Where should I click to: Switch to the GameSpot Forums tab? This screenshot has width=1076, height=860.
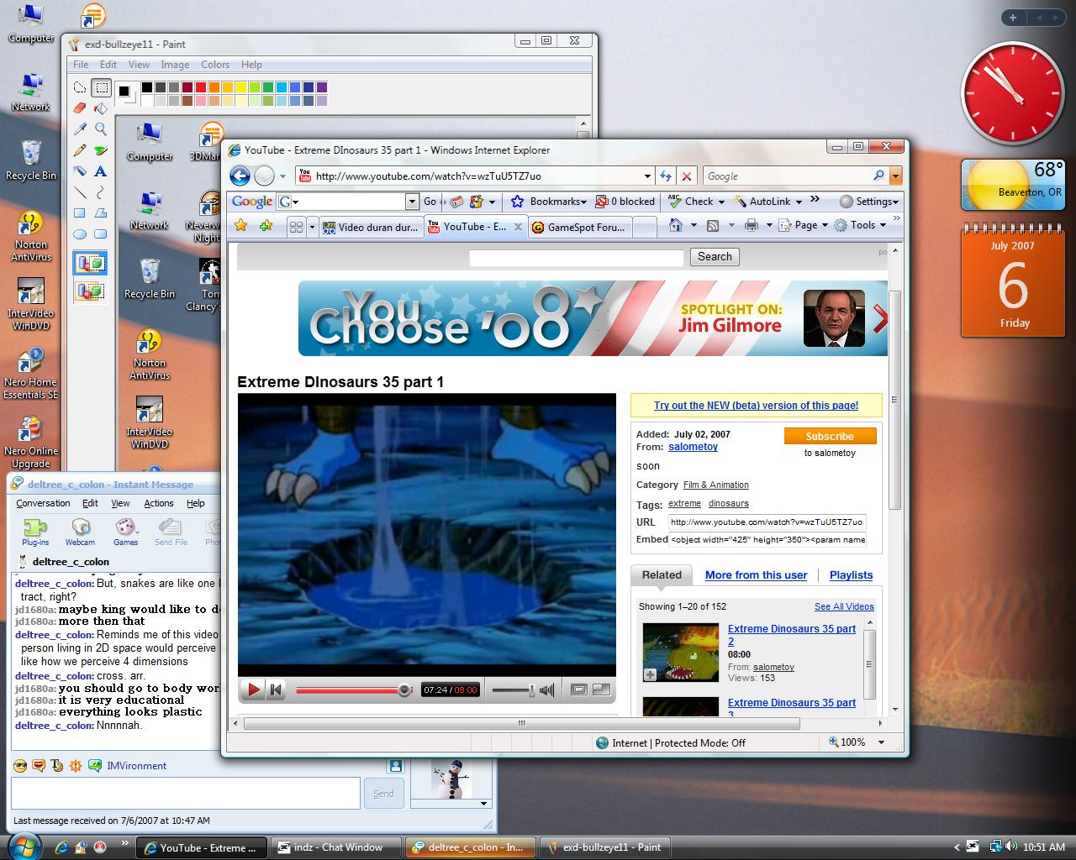click(x=579, y=227)
